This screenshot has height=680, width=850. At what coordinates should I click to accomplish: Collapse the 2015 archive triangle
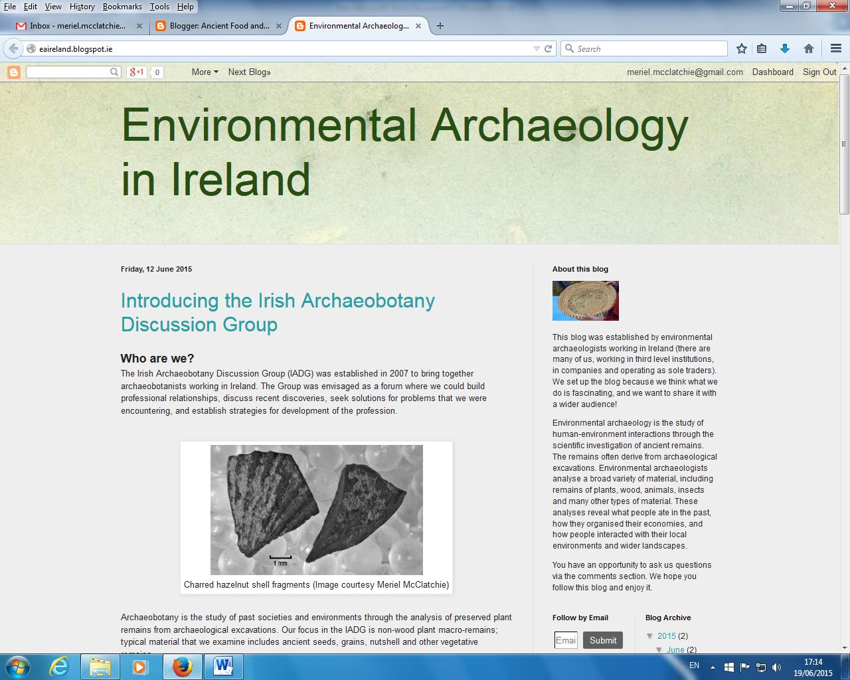(x=649, y=636)
